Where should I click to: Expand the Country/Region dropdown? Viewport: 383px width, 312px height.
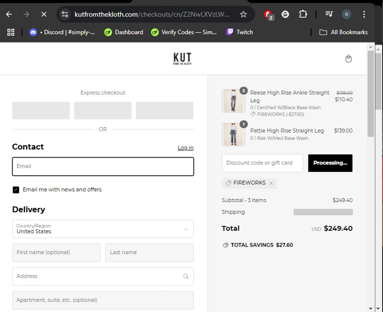click(103, 229)
